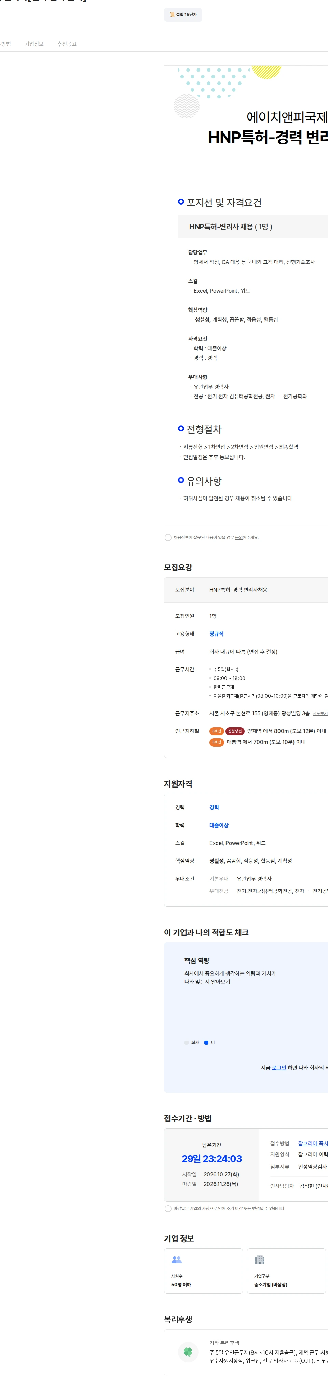The image size is (328, 1397).
Task: Click the blue bullet beside 포지션 및 자격요건
Action: pyautogui.click(x=181, y=202)
